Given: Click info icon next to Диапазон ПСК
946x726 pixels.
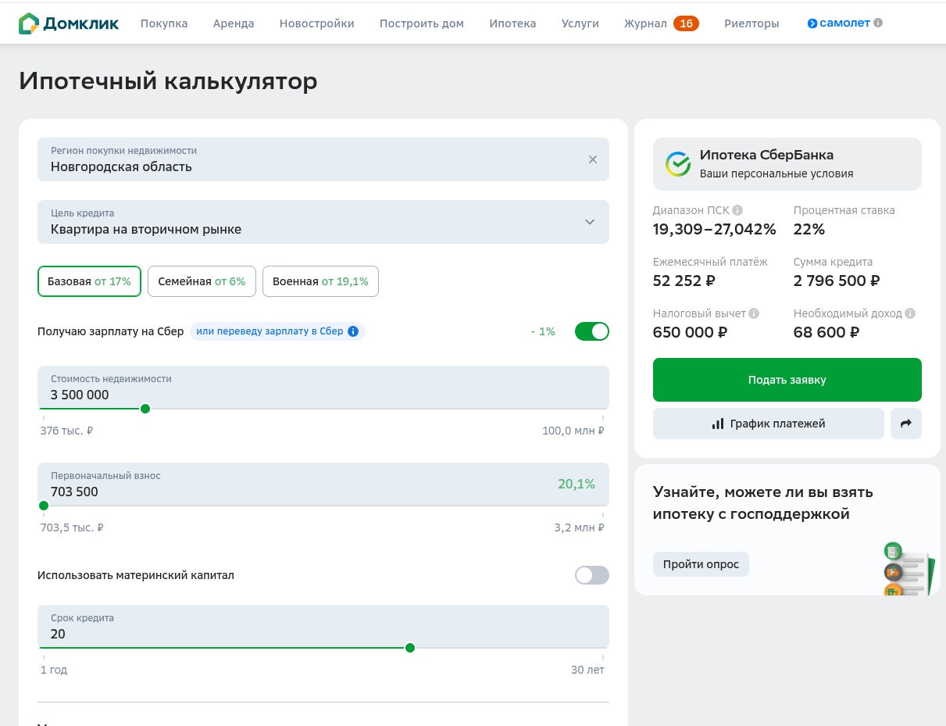Looking at the screenshot, I should point(737,210).
